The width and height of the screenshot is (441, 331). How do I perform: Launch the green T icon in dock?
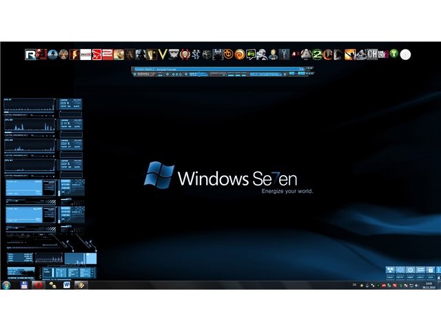[x=394, y=54]
